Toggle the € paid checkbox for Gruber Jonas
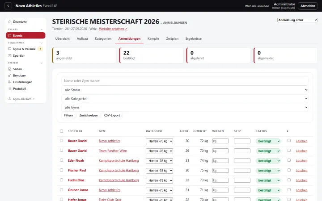The height and width of the screenshot is (201, 322). click(289, 190)
